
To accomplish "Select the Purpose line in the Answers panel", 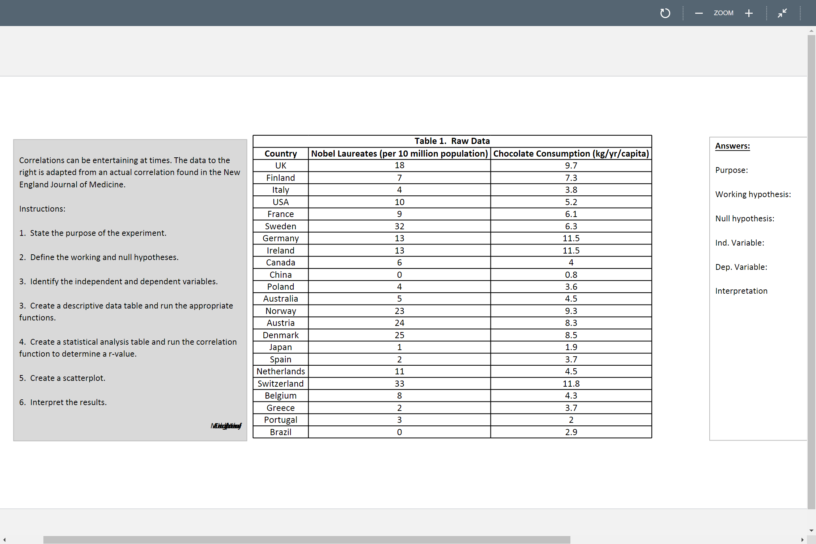I will 732,170.
